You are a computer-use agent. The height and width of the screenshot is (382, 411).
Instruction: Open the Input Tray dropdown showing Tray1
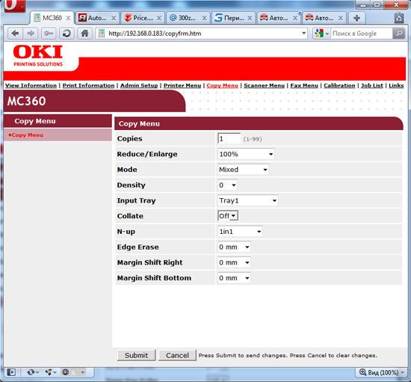click(x=247, y=200)
